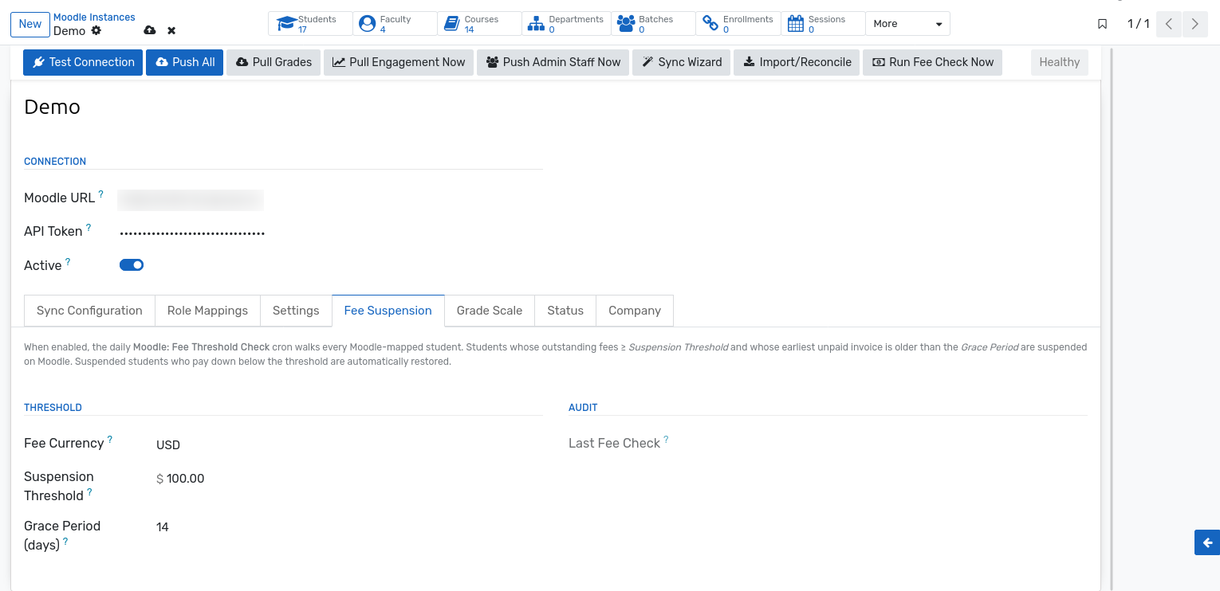
Task: Launch the Sync Wizard
Action: pyautogui.click(x=681, y=62)
